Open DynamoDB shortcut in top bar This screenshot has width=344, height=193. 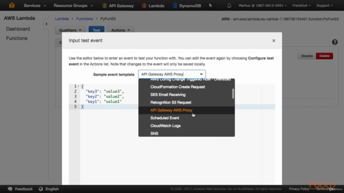[187, 6]
